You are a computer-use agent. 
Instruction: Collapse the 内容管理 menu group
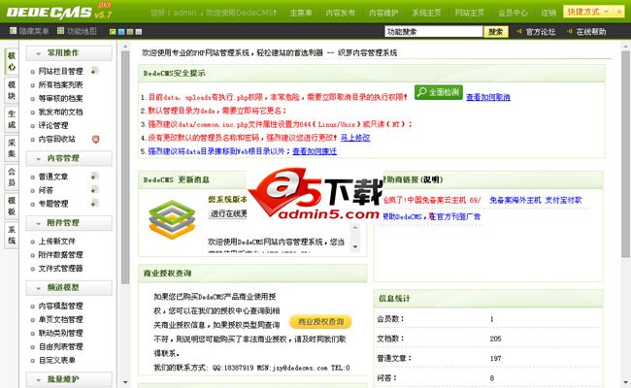[x=69, y=158]
